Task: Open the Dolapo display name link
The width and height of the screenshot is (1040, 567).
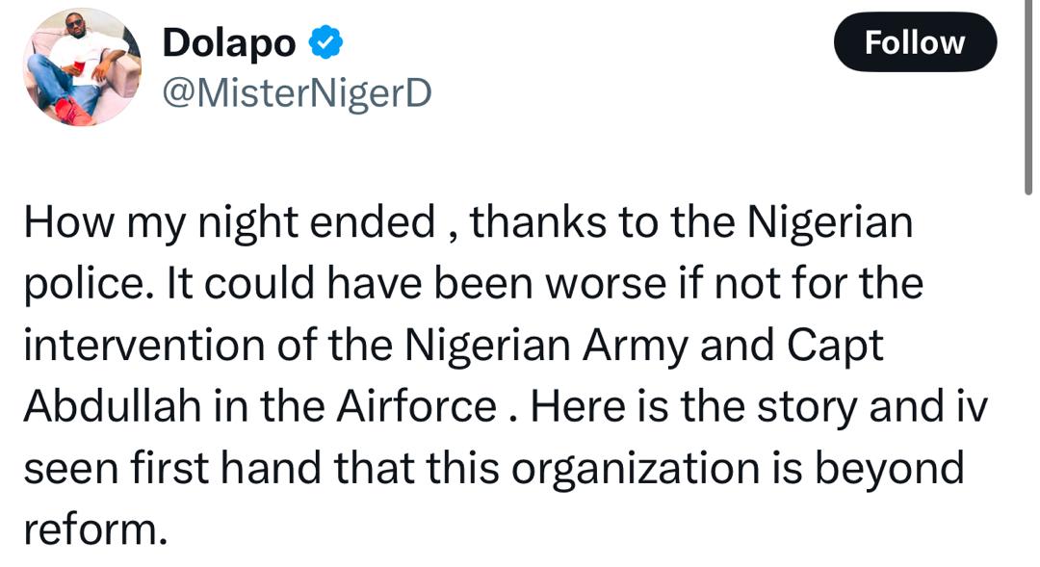Action: click(228, 43)
